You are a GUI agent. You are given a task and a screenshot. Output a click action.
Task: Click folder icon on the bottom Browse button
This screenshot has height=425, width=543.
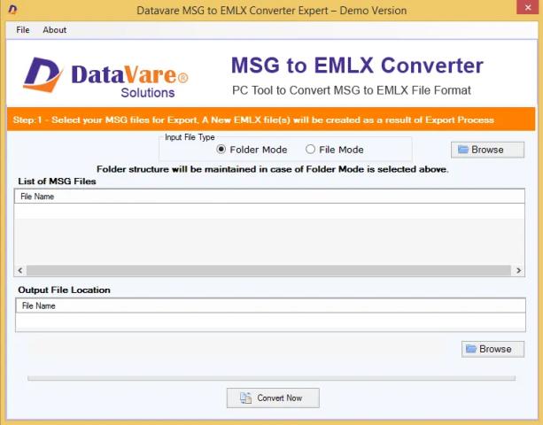coord(471,349)
